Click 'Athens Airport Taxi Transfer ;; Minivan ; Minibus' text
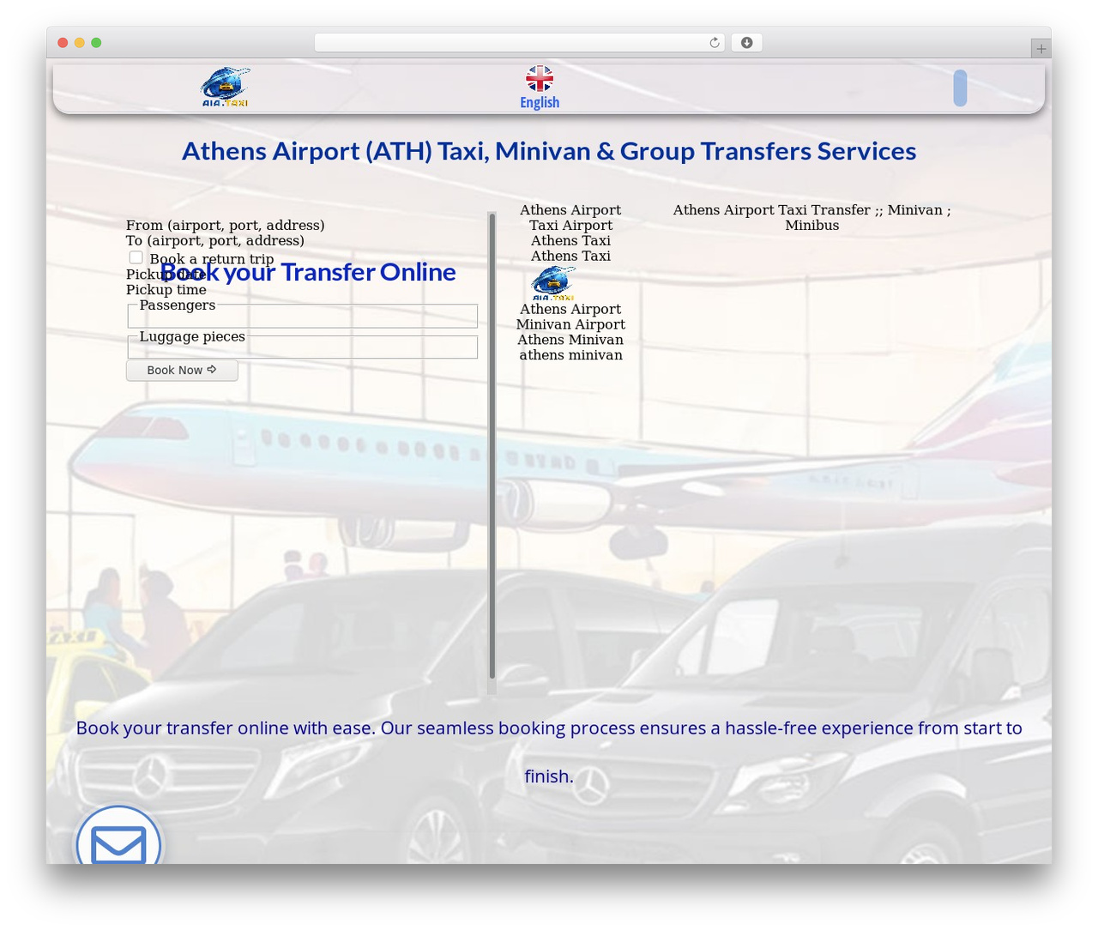This screenshot has height=930, width=1098. 811,218
